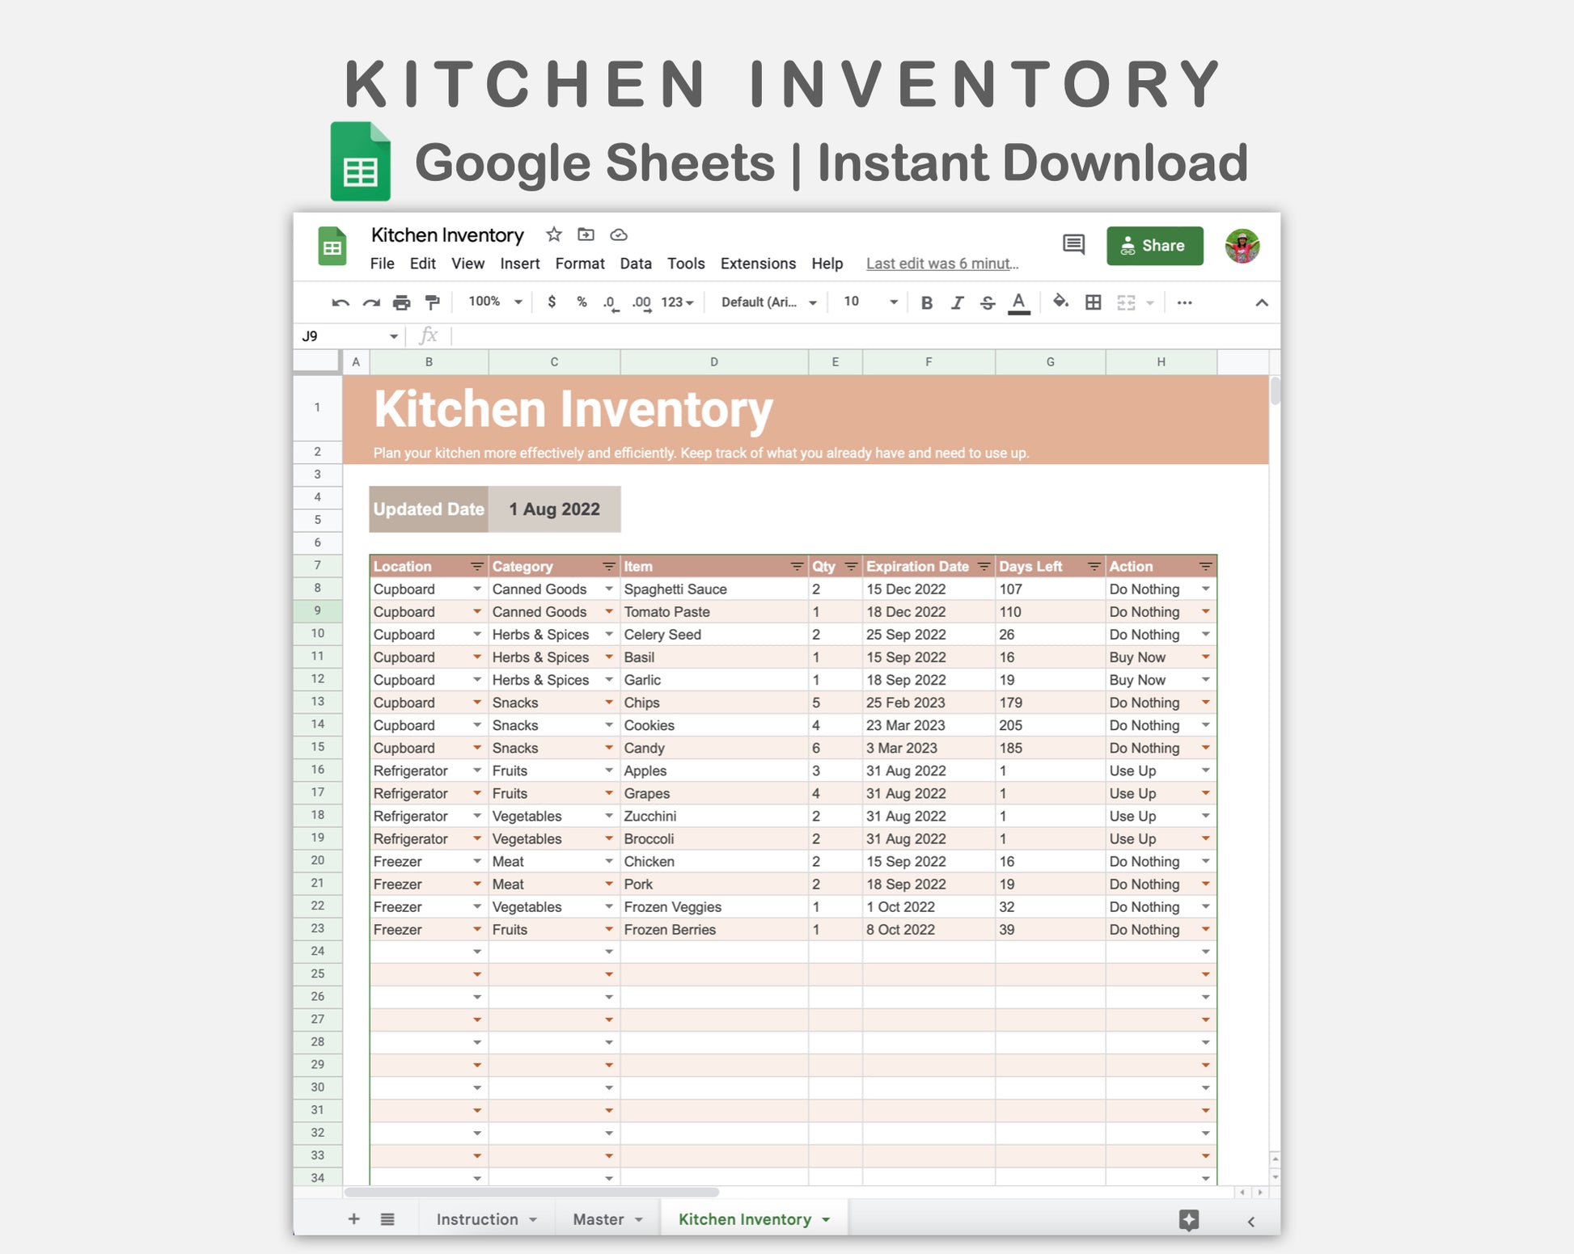Toggle bold formatting
The width and height of the screenshot is (1574, 1254).
pos(927,303)
